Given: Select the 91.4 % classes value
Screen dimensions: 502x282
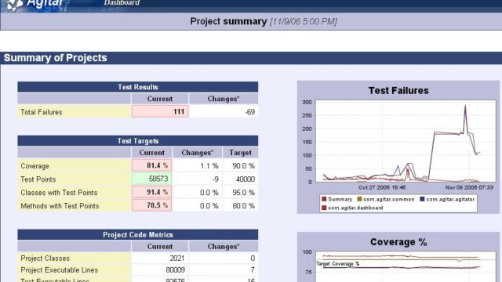Looking at the screenshot, I should [151, 192].
